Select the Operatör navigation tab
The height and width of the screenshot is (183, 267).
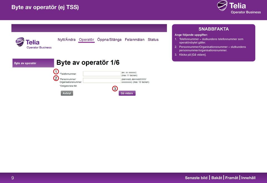(86, 40)
